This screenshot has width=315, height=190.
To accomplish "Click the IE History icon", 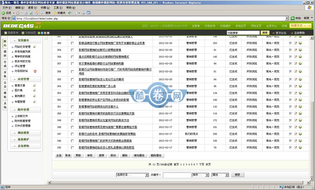I will 69,13.
